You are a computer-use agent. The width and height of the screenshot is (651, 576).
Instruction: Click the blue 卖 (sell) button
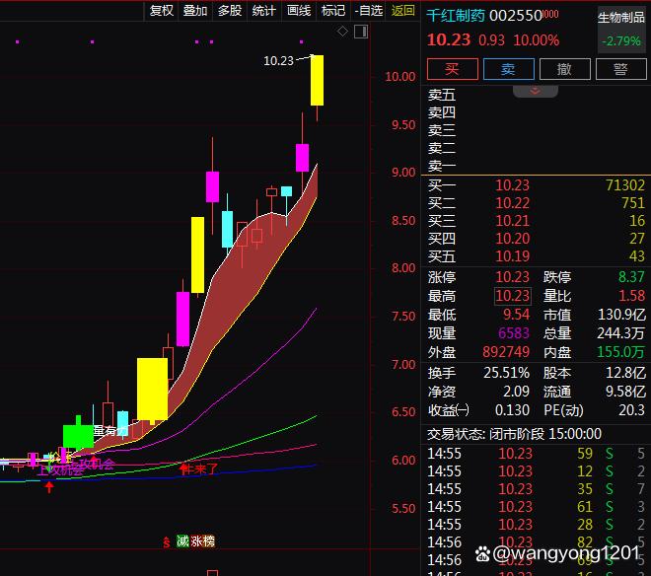pyautogui.click(x=508, y=69)
